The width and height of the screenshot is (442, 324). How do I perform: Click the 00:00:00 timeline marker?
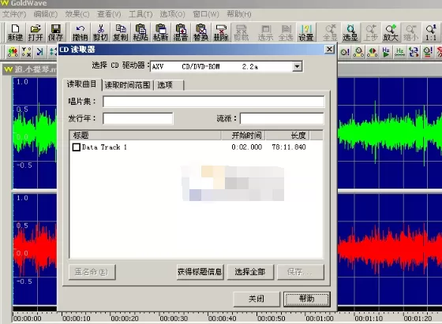pos(28,318)
